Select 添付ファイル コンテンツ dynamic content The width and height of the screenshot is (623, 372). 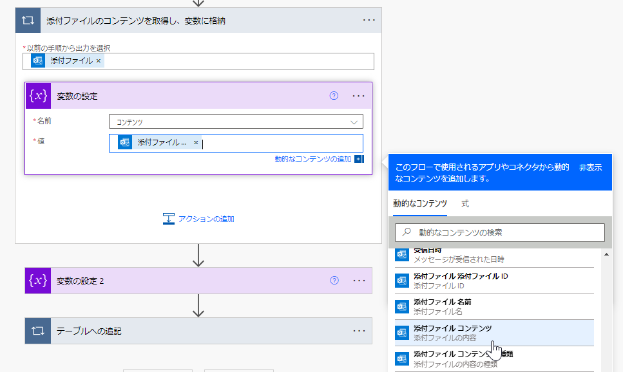coord(494,333)
